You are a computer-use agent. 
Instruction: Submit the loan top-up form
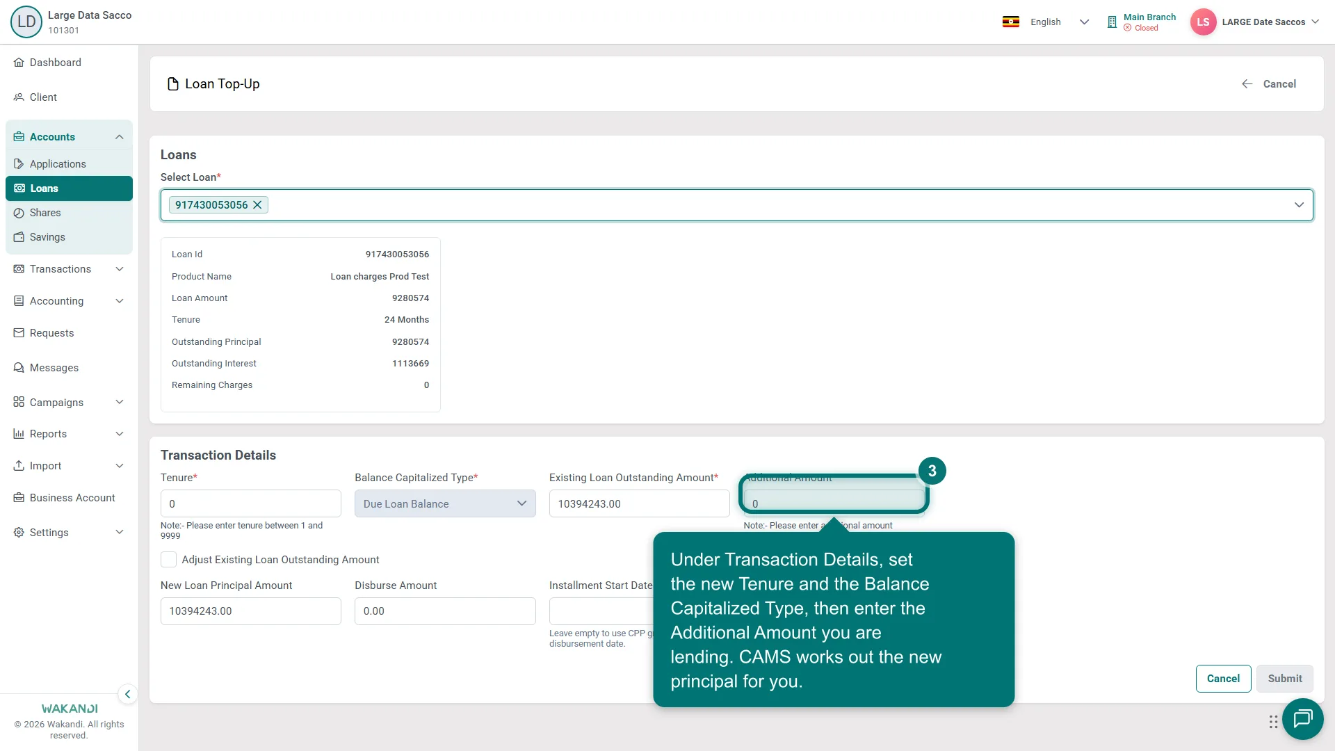tap(1284, 679)
